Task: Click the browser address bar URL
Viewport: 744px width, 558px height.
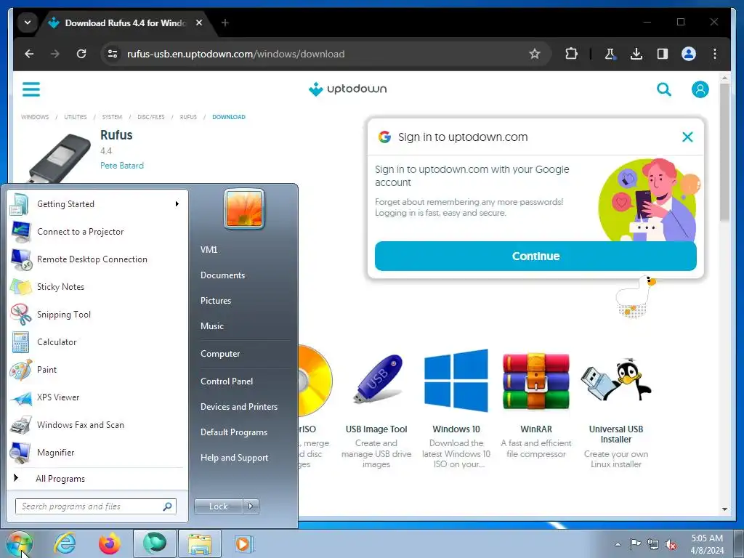Action: (235, 54)
